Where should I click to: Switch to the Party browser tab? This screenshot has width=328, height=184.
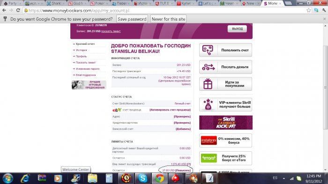click(x=13, y=3)
